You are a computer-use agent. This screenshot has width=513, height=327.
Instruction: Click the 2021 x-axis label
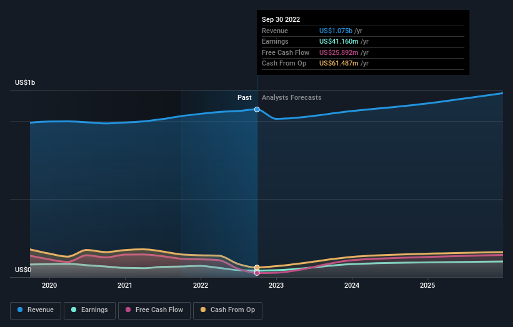click(125, 286)
